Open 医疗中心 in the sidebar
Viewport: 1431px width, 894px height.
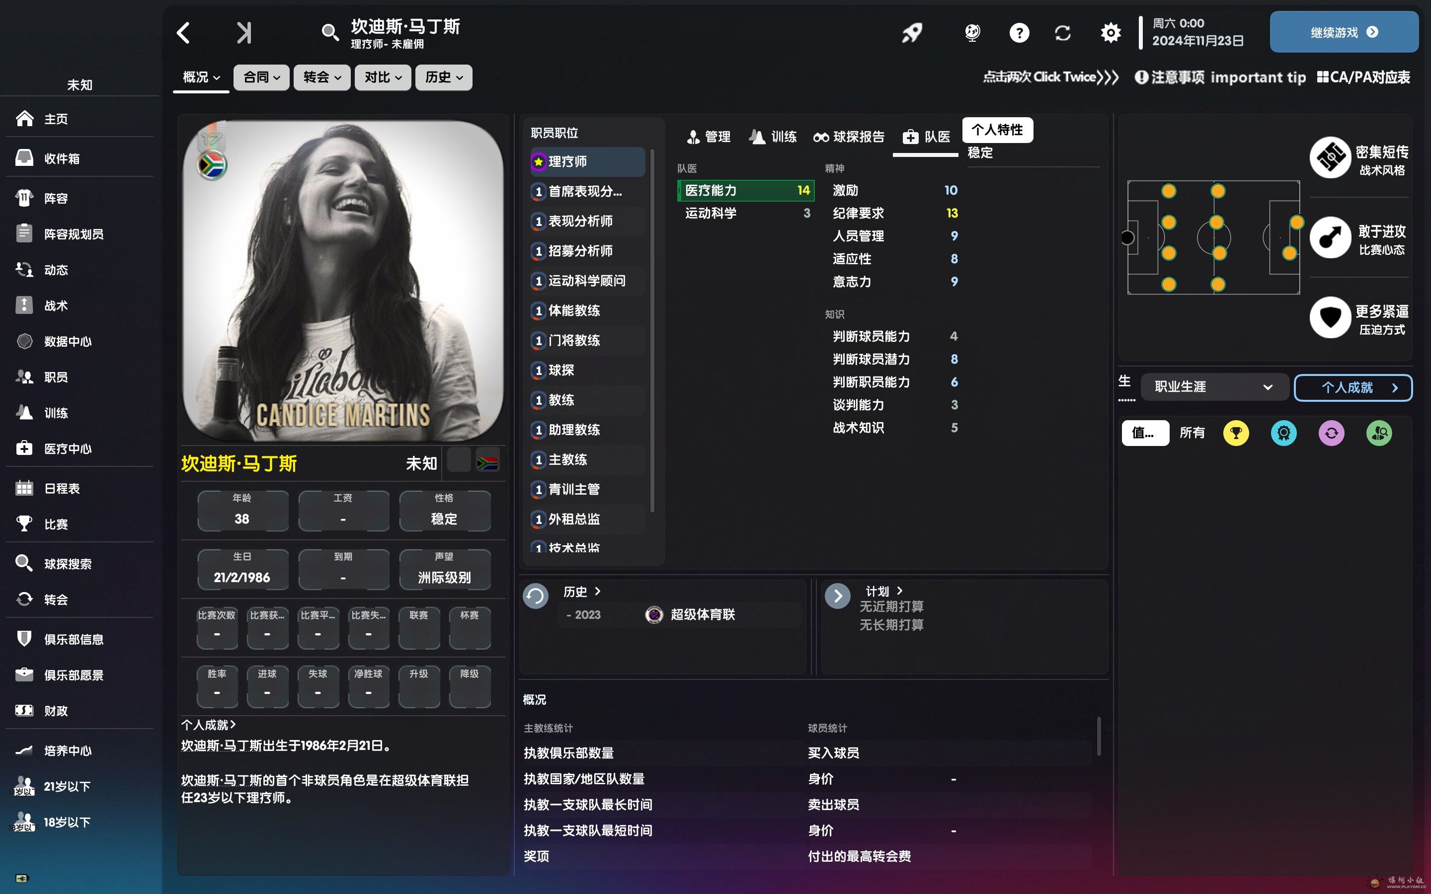68,449
